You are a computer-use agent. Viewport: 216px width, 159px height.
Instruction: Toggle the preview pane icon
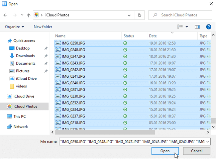(197, 26)
